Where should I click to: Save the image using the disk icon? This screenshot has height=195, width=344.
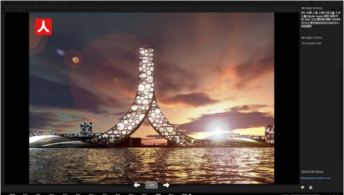[311, 188]
